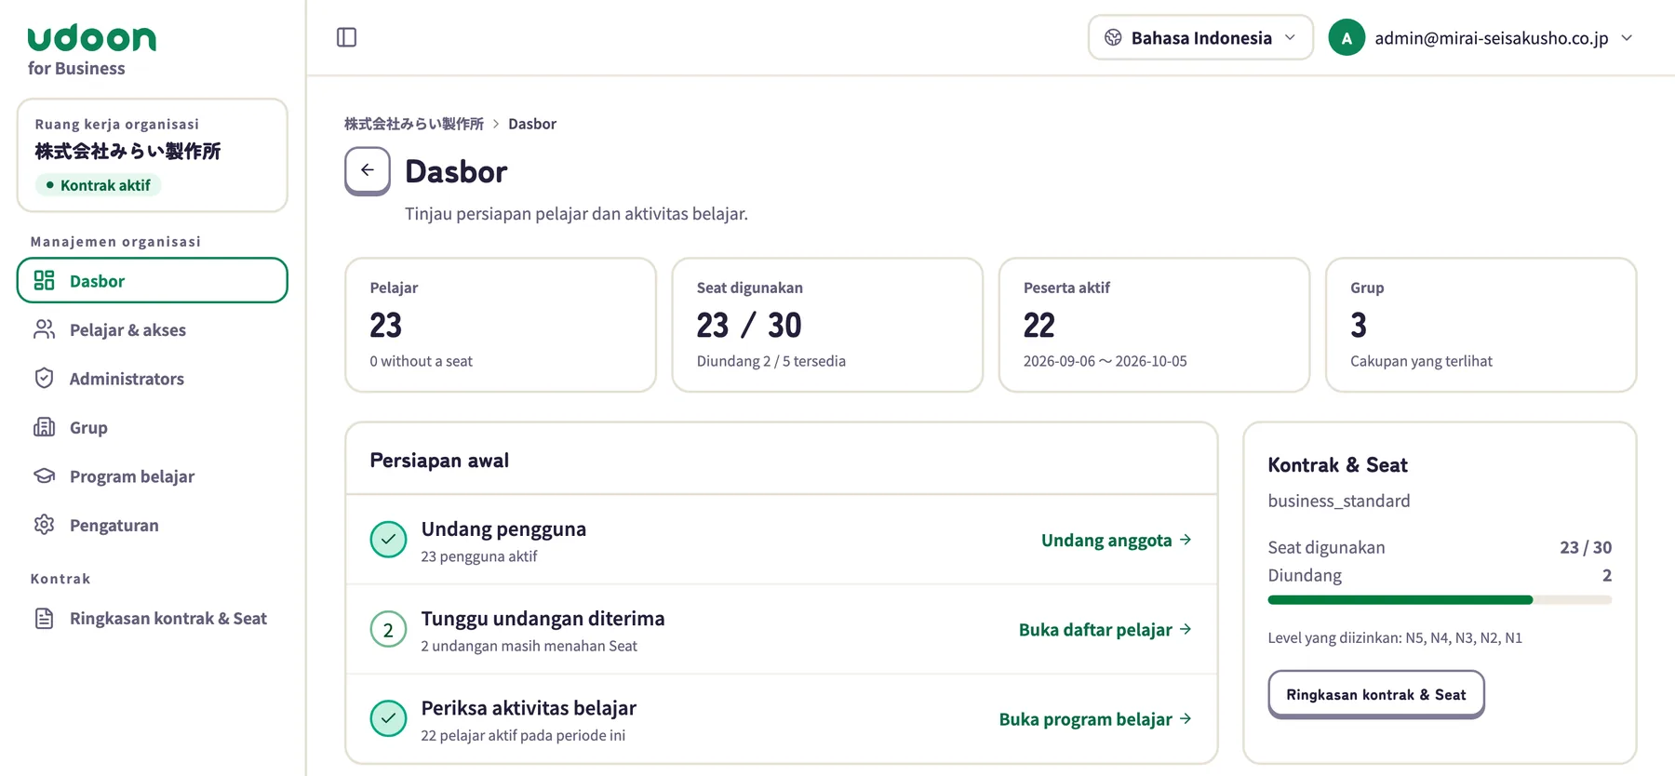This screenshot has height=776, width=1675.
Task: Click the Pelajar & akses people icon
Action: (x=44, y=329)
